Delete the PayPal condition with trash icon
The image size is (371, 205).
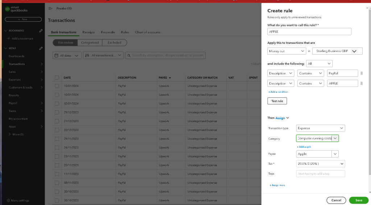(362, 73)
